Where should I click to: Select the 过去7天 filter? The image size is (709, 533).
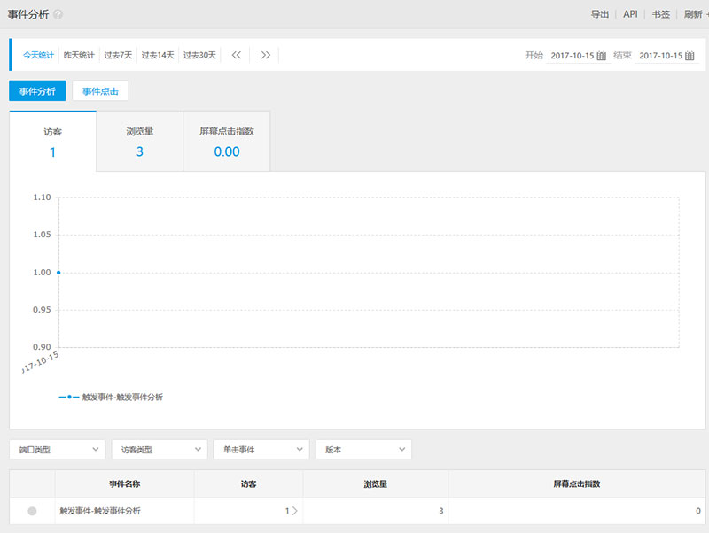(x=118, y=55)
